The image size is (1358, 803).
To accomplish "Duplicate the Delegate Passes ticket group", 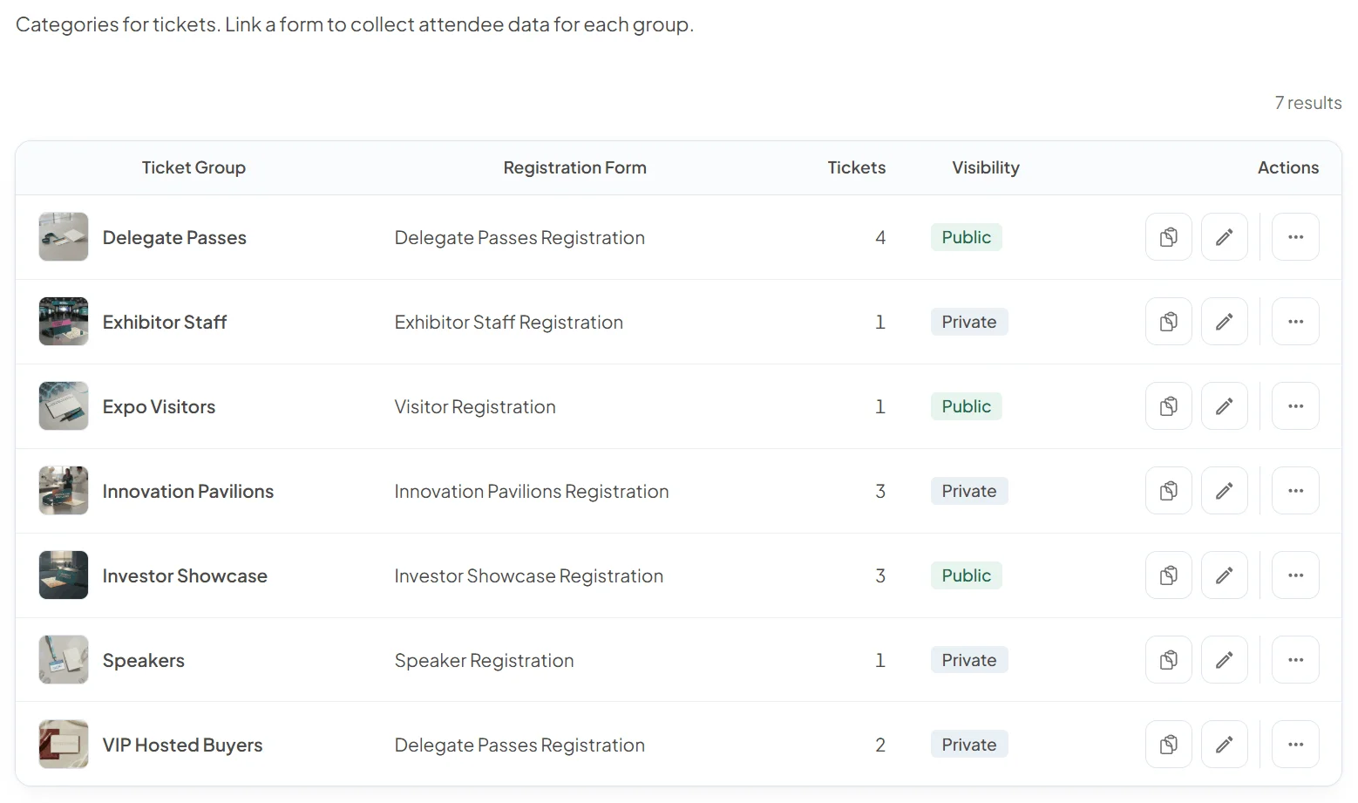I will coord(1168,237).
